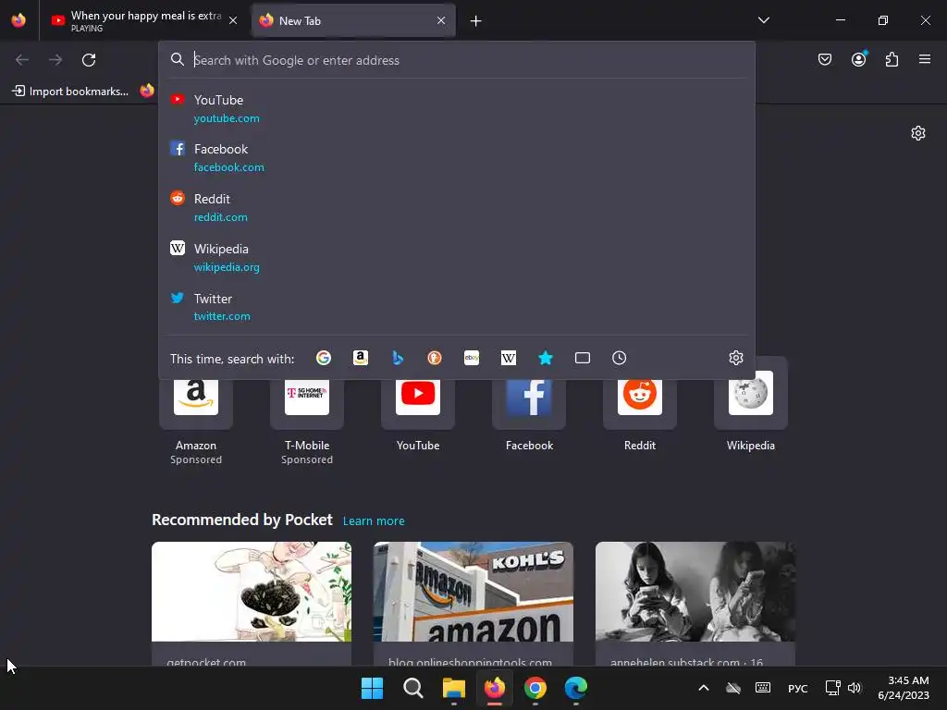Focus the address search field
Image resolution: width=947 pixels, height=710 pixels.
click(457, 60)
